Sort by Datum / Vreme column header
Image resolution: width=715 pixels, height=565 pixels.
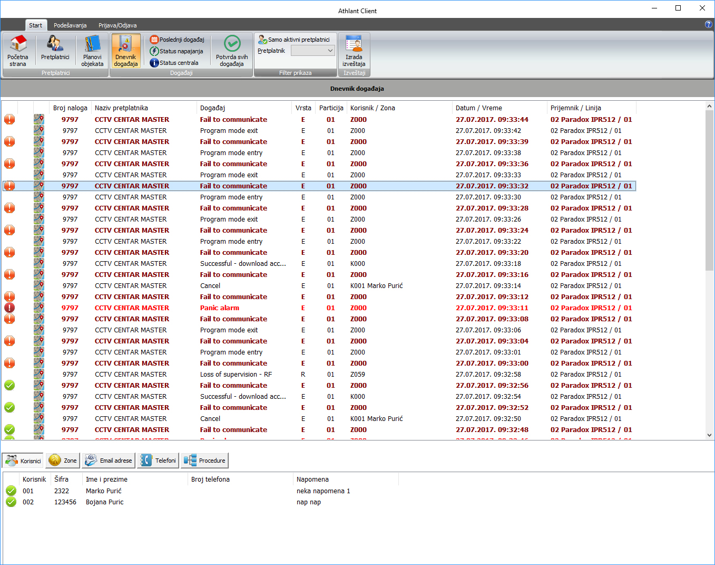point(479,108)
